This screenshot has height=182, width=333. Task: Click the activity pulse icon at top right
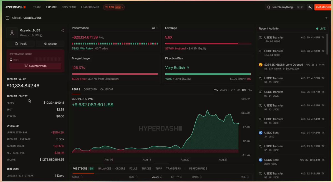click(x=326, y=18)
